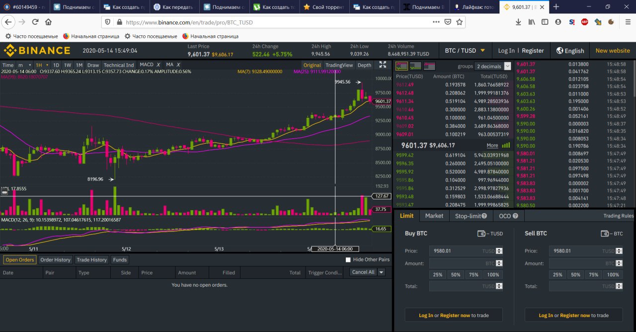Open Firefox downloads panel
This screenshot has width=636, height=332.
(x=518, y=22)
